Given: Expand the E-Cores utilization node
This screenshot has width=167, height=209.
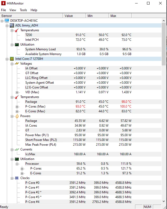Looking at the screenshot, I should click(x=22, y=174).
